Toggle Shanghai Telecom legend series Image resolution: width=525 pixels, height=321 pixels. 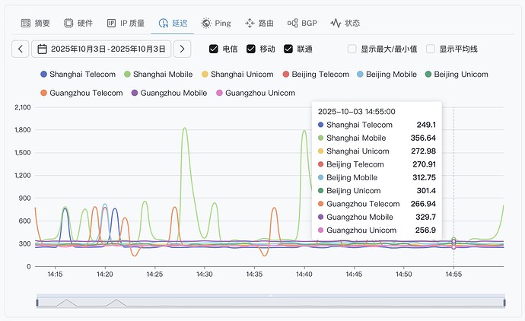[x=78, y=75]
